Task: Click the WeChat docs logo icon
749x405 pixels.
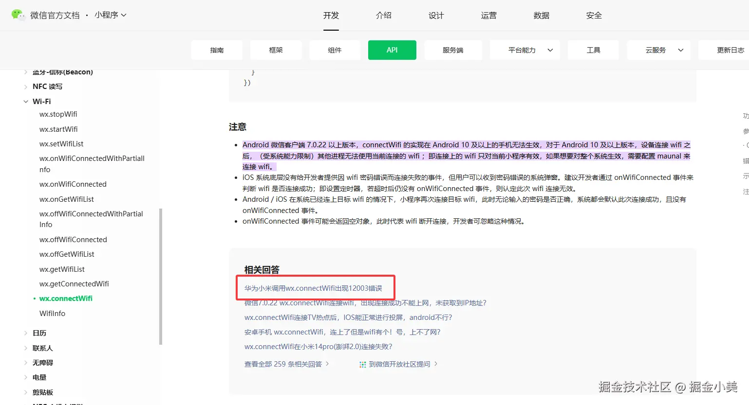Action: point(18,15)
